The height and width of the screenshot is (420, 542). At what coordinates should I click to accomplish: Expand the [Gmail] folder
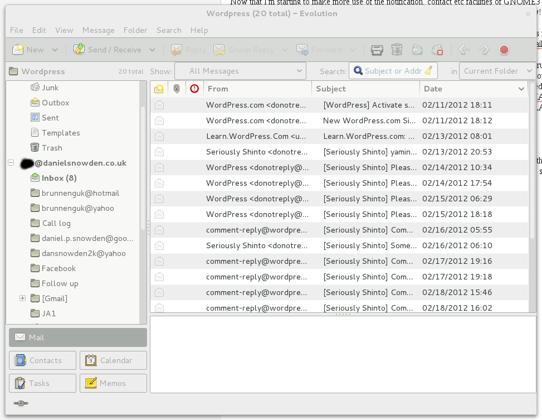click(22, 298)
